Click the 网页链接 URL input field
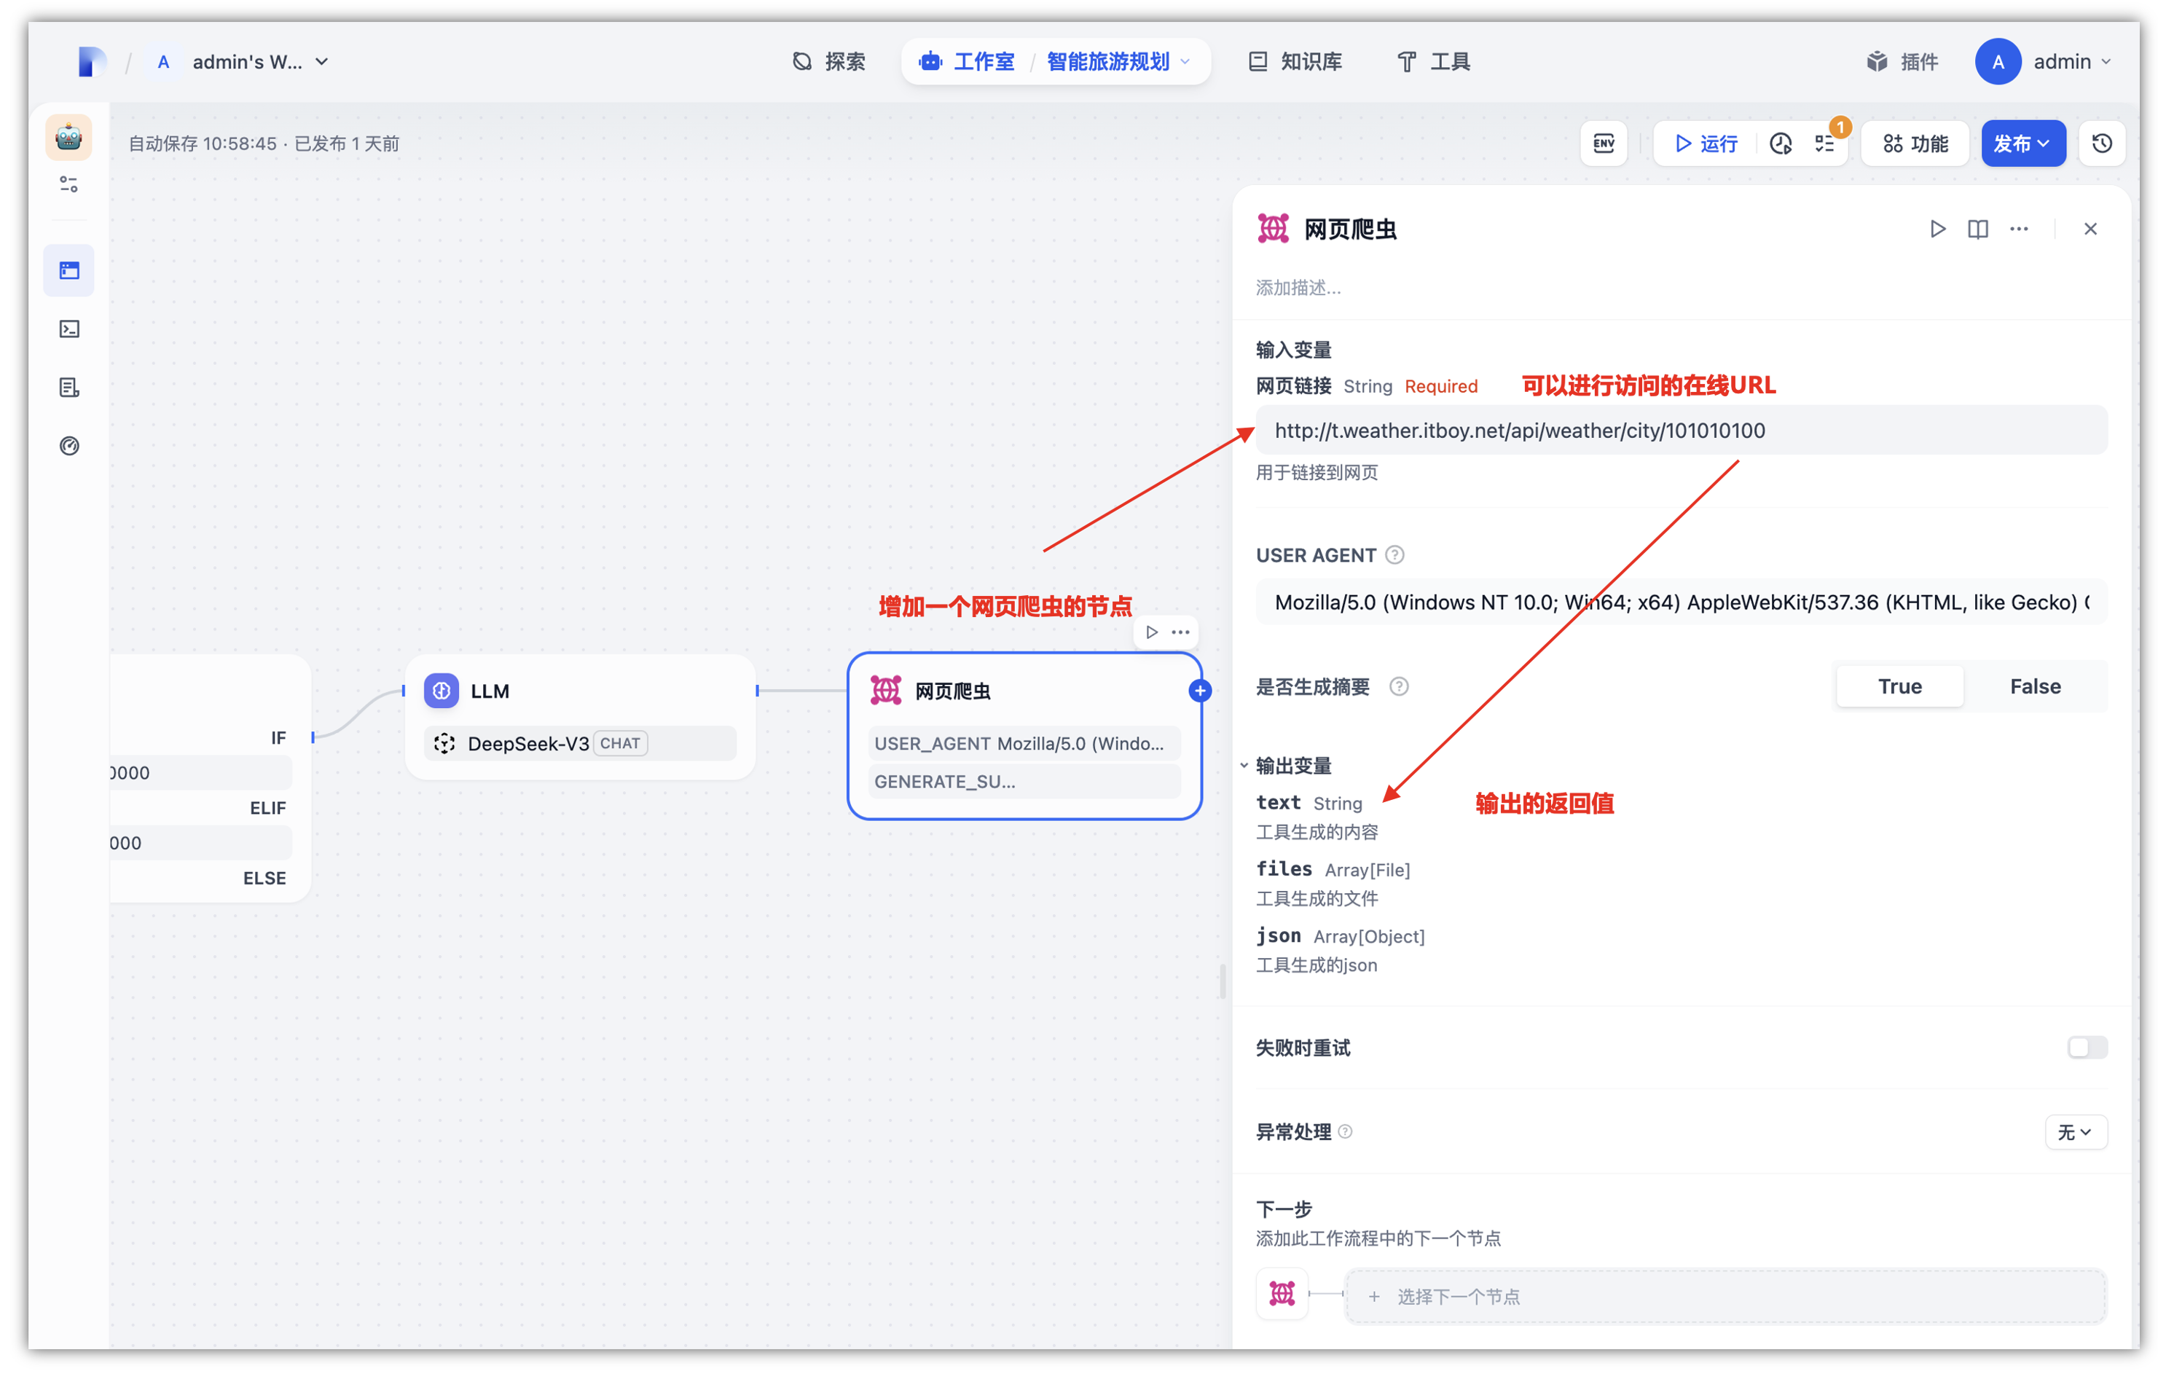The image size is (2158, 1374). [x=1680, y=431]
